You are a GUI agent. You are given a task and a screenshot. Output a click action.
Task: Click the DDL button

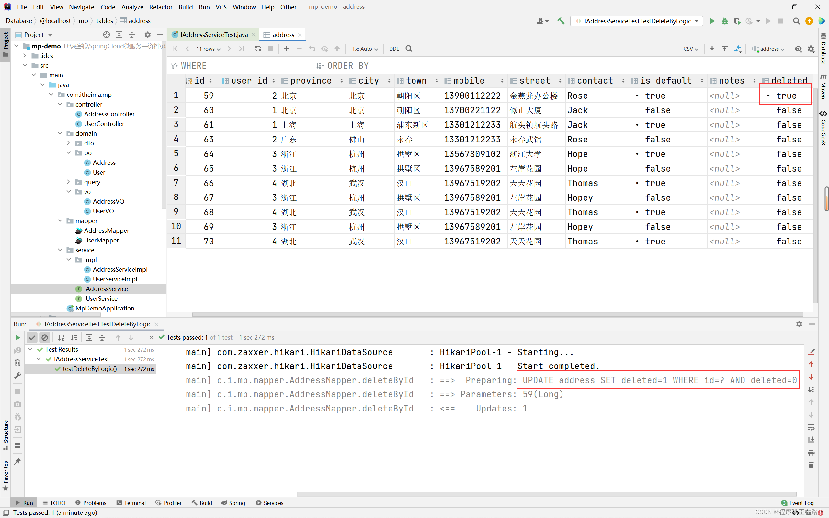point(394,49)
